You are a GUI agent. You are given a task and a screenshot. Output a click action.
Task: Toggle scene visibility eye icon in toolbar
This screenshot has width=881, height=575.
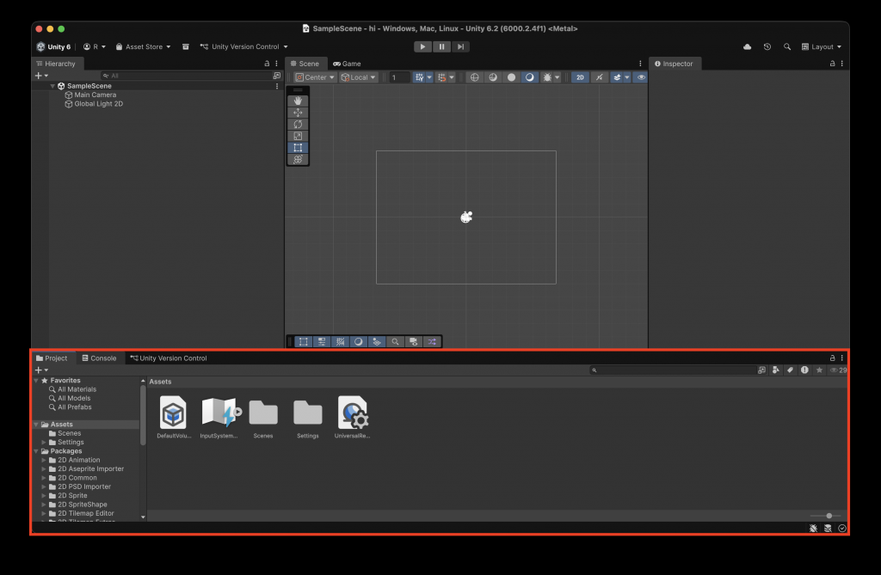coord(641,77)
